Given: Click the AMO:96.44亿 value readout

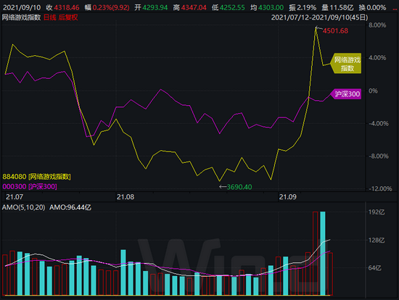Looking at the screenshot, I should (x=70, y=207).
